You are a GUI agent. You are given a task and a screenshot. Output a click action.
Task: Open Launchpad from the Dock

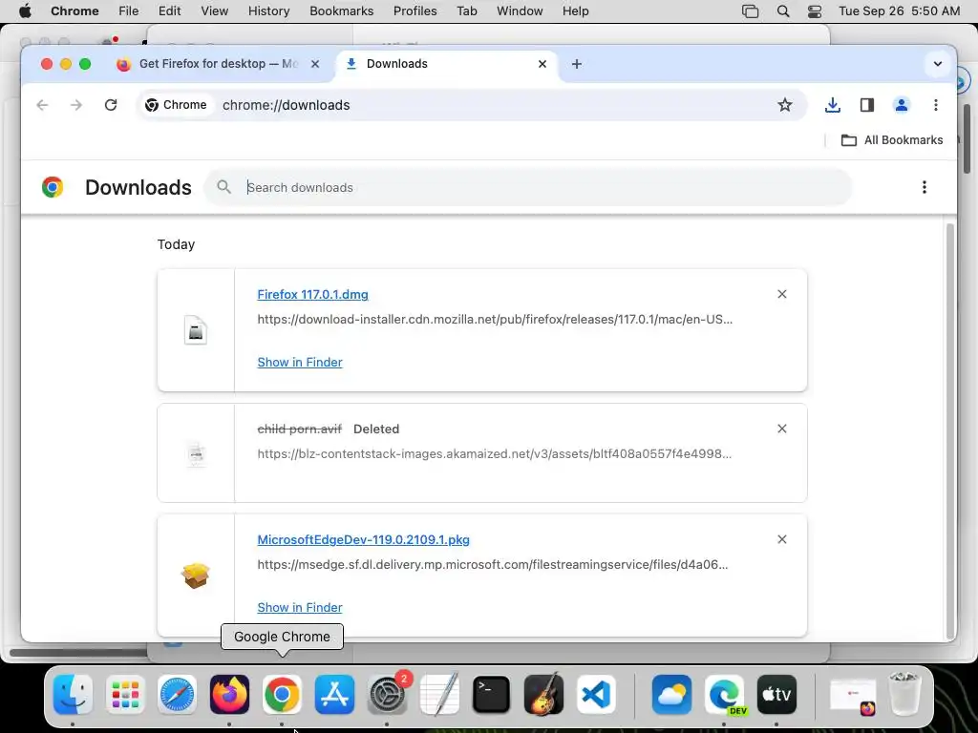tap(125, 695)
